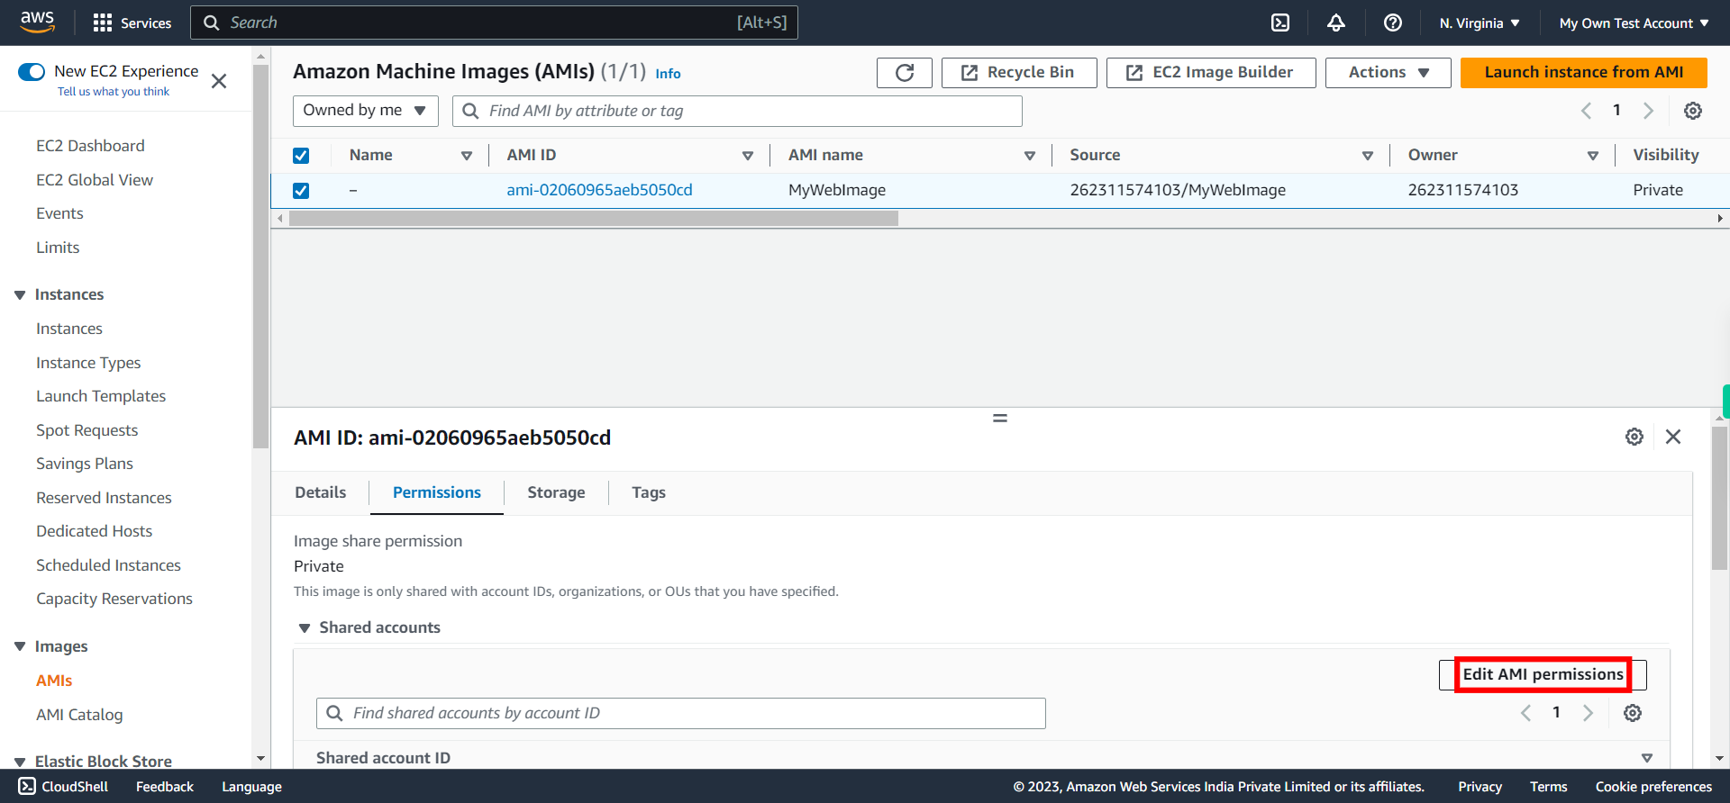
Task: Switch to the Details tab
Action: click(321, 492)
